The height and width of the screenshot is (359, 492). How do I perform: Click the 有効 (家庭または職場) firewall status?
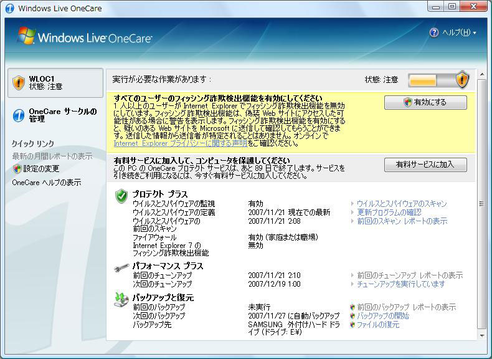pos(283,237)
